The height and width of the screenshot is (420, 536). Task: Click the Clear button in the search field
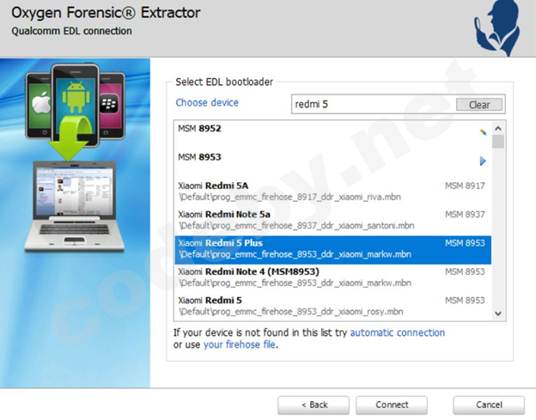click(479, 105)
